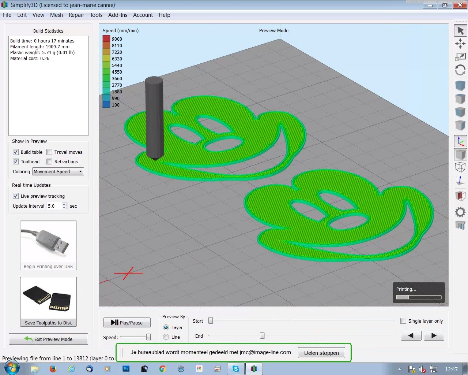Screen dimensions: 468x375
Task: Click the Play/Pause button
Action: (127, 322)
